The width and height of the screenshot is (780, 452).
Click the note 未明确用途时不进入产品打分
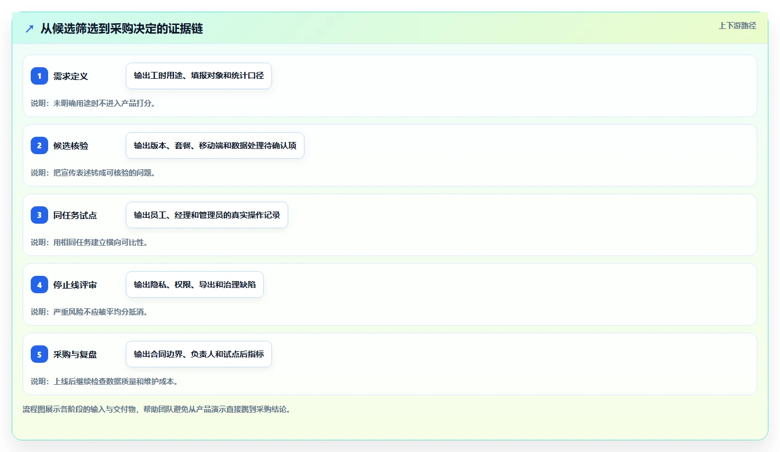(93, 103)
